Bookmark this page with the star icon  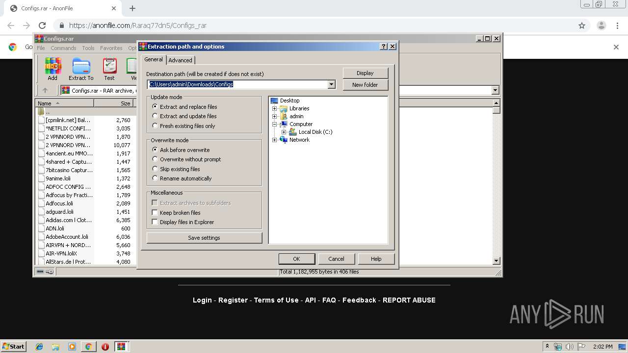pyautogui.click(x=582, y=25)
